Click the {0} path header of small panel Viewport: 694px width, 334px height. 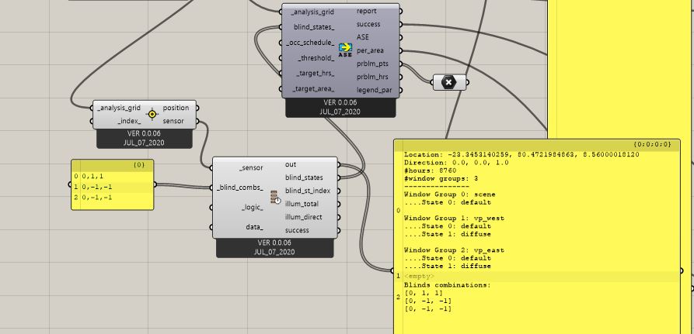[x=138, y=165]
